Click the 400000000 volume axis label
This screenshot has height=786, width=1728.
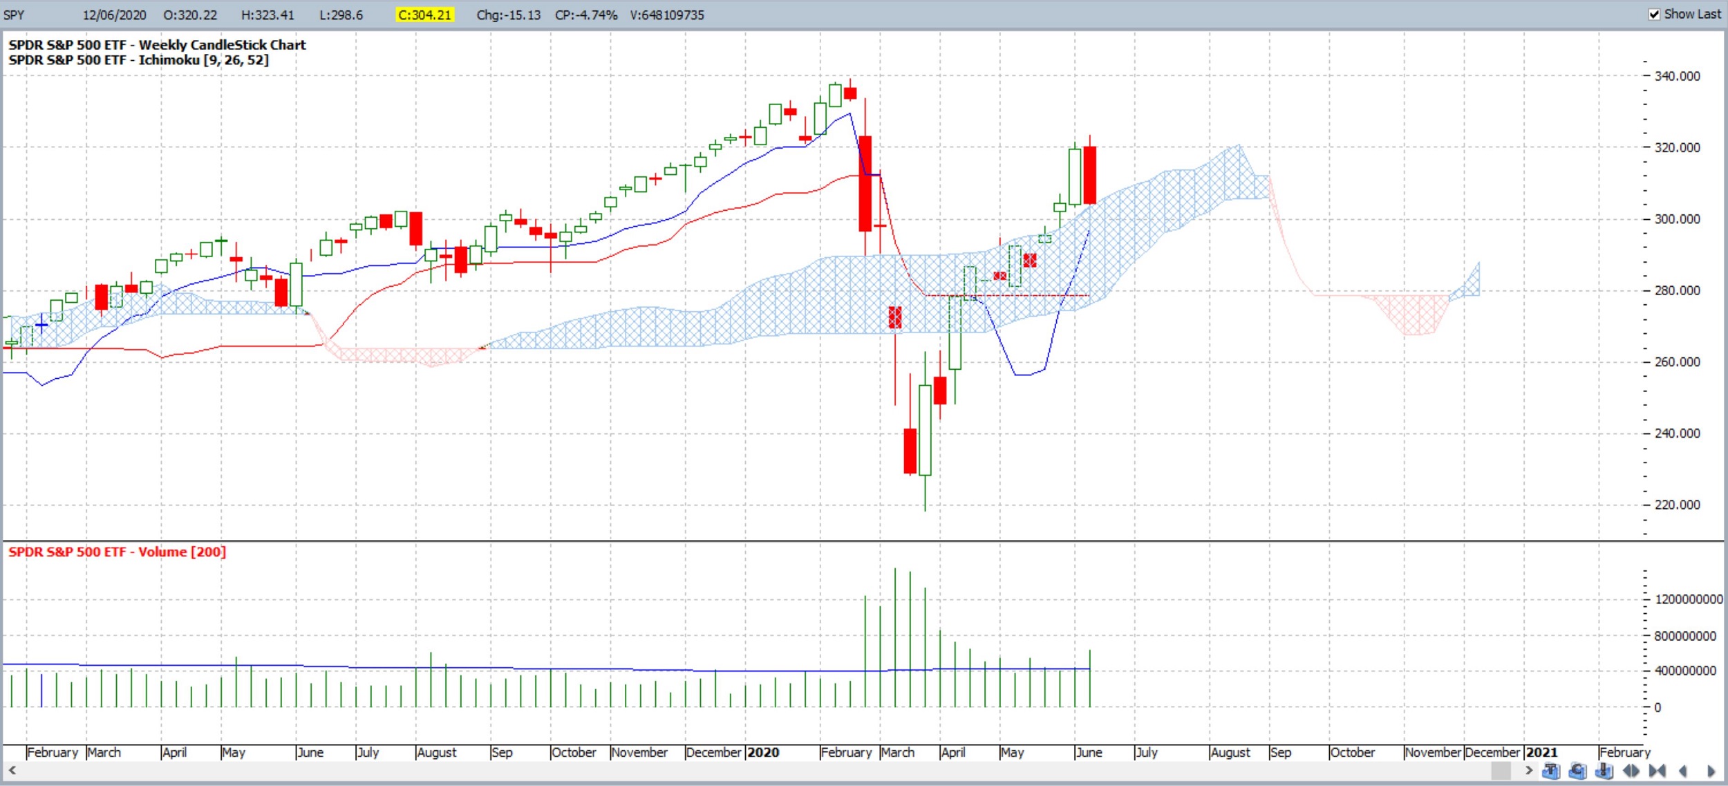(1685, 671)
